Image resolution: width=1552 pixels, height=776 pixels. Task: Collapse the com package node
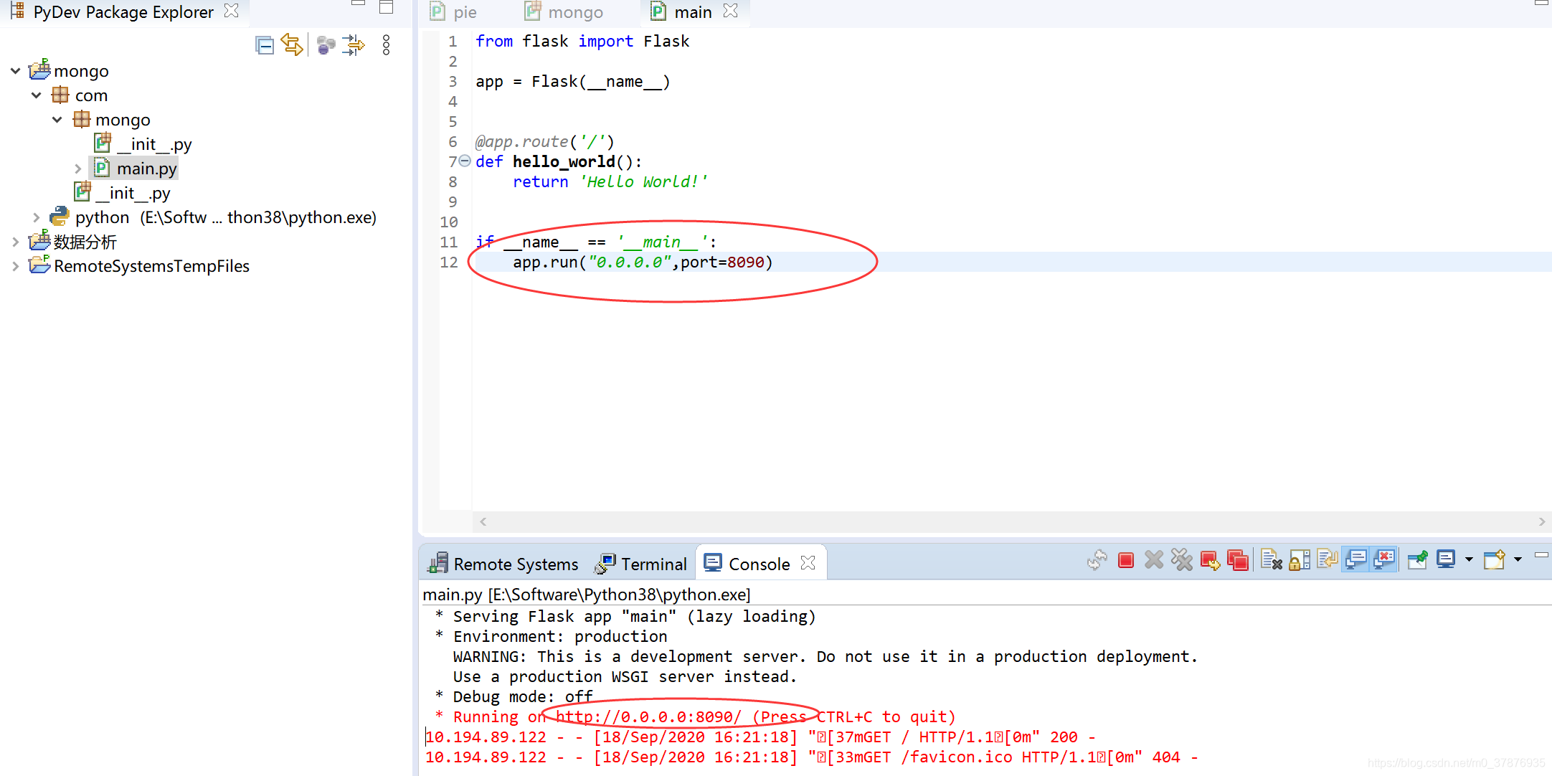click(36, 95)
